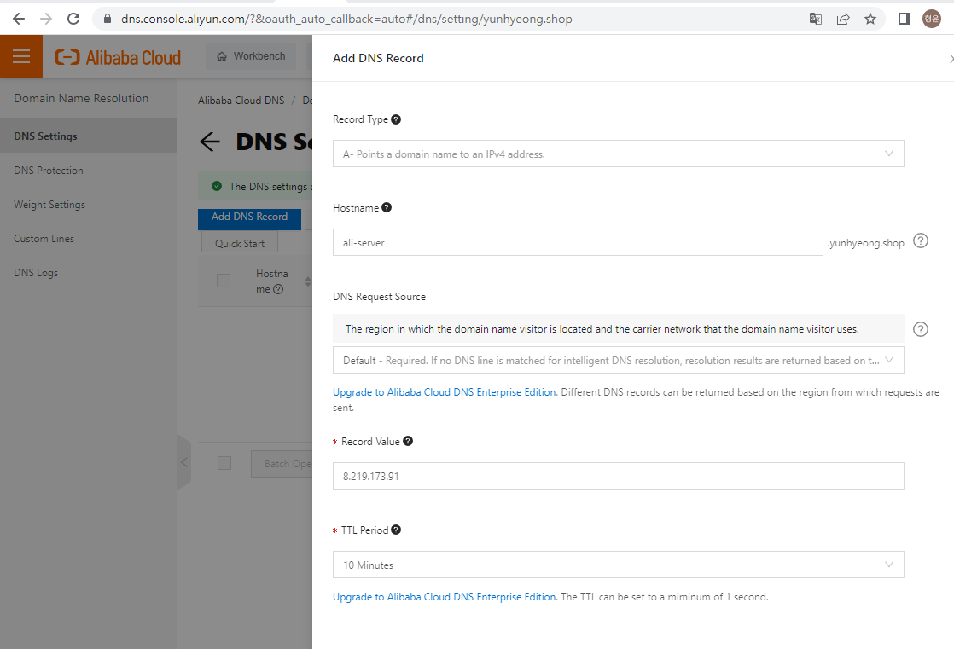Open the hamburger menu in Alibaba Cloud
The width and height of the screenshot is (954, 649).
point(21,56)
